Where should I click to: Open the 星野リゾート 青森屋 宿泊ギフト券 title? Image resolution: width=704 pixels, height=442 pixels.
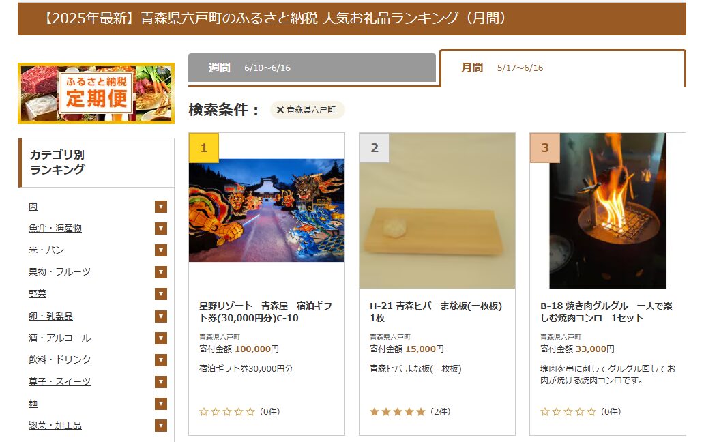[266, 312]
